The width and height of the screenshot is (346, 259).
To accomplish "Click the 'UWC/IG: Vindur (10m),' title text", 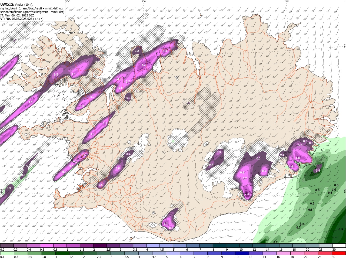I will pyautogui.click(x=16, y=4).
